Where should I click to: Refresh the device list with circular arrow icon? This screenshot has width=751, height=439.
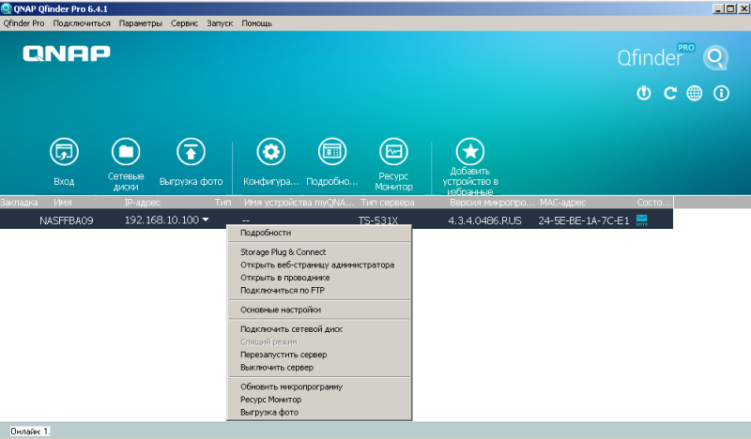(669, 93)
